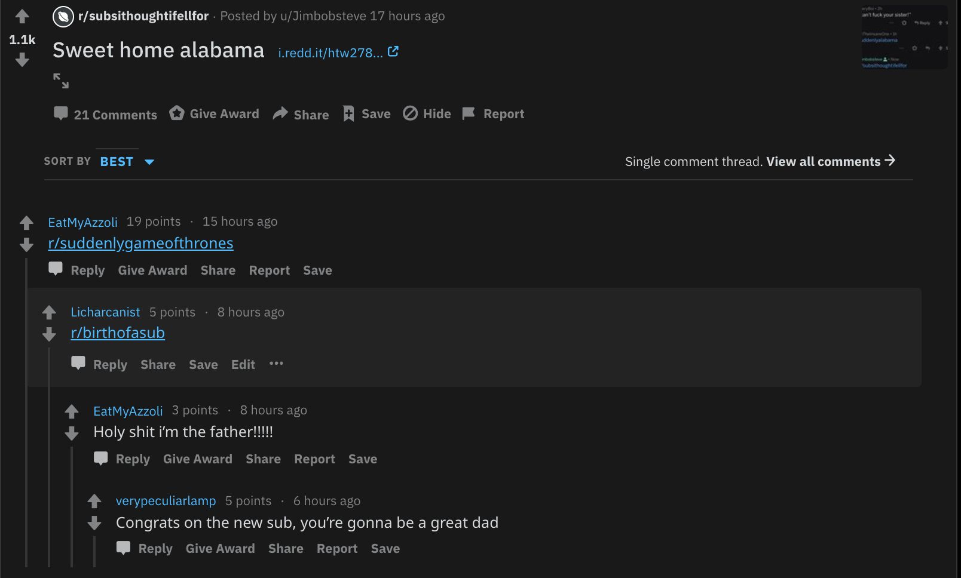Click the subsithoughtifellfor subreddit avatar icon
The height and width of the screenshot is (578, 961).
(63, 17)
